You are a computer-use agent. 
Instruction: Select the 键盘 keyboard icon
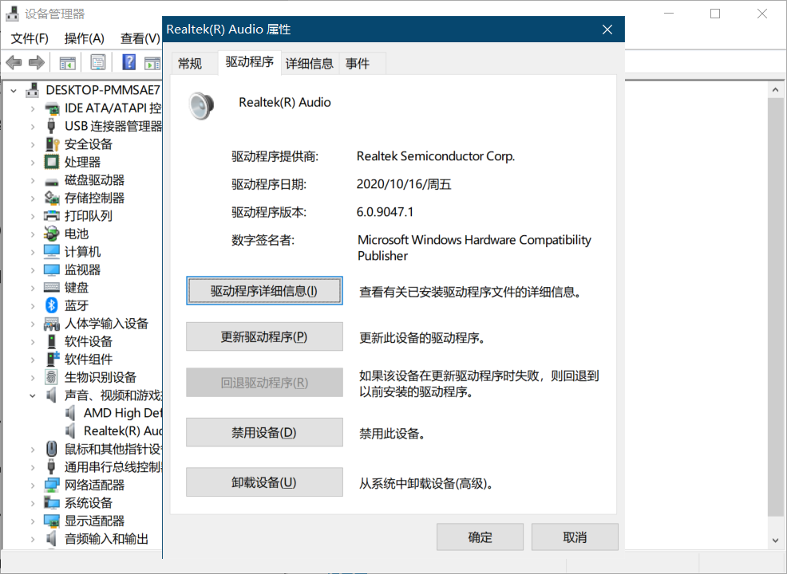point(52,288)
